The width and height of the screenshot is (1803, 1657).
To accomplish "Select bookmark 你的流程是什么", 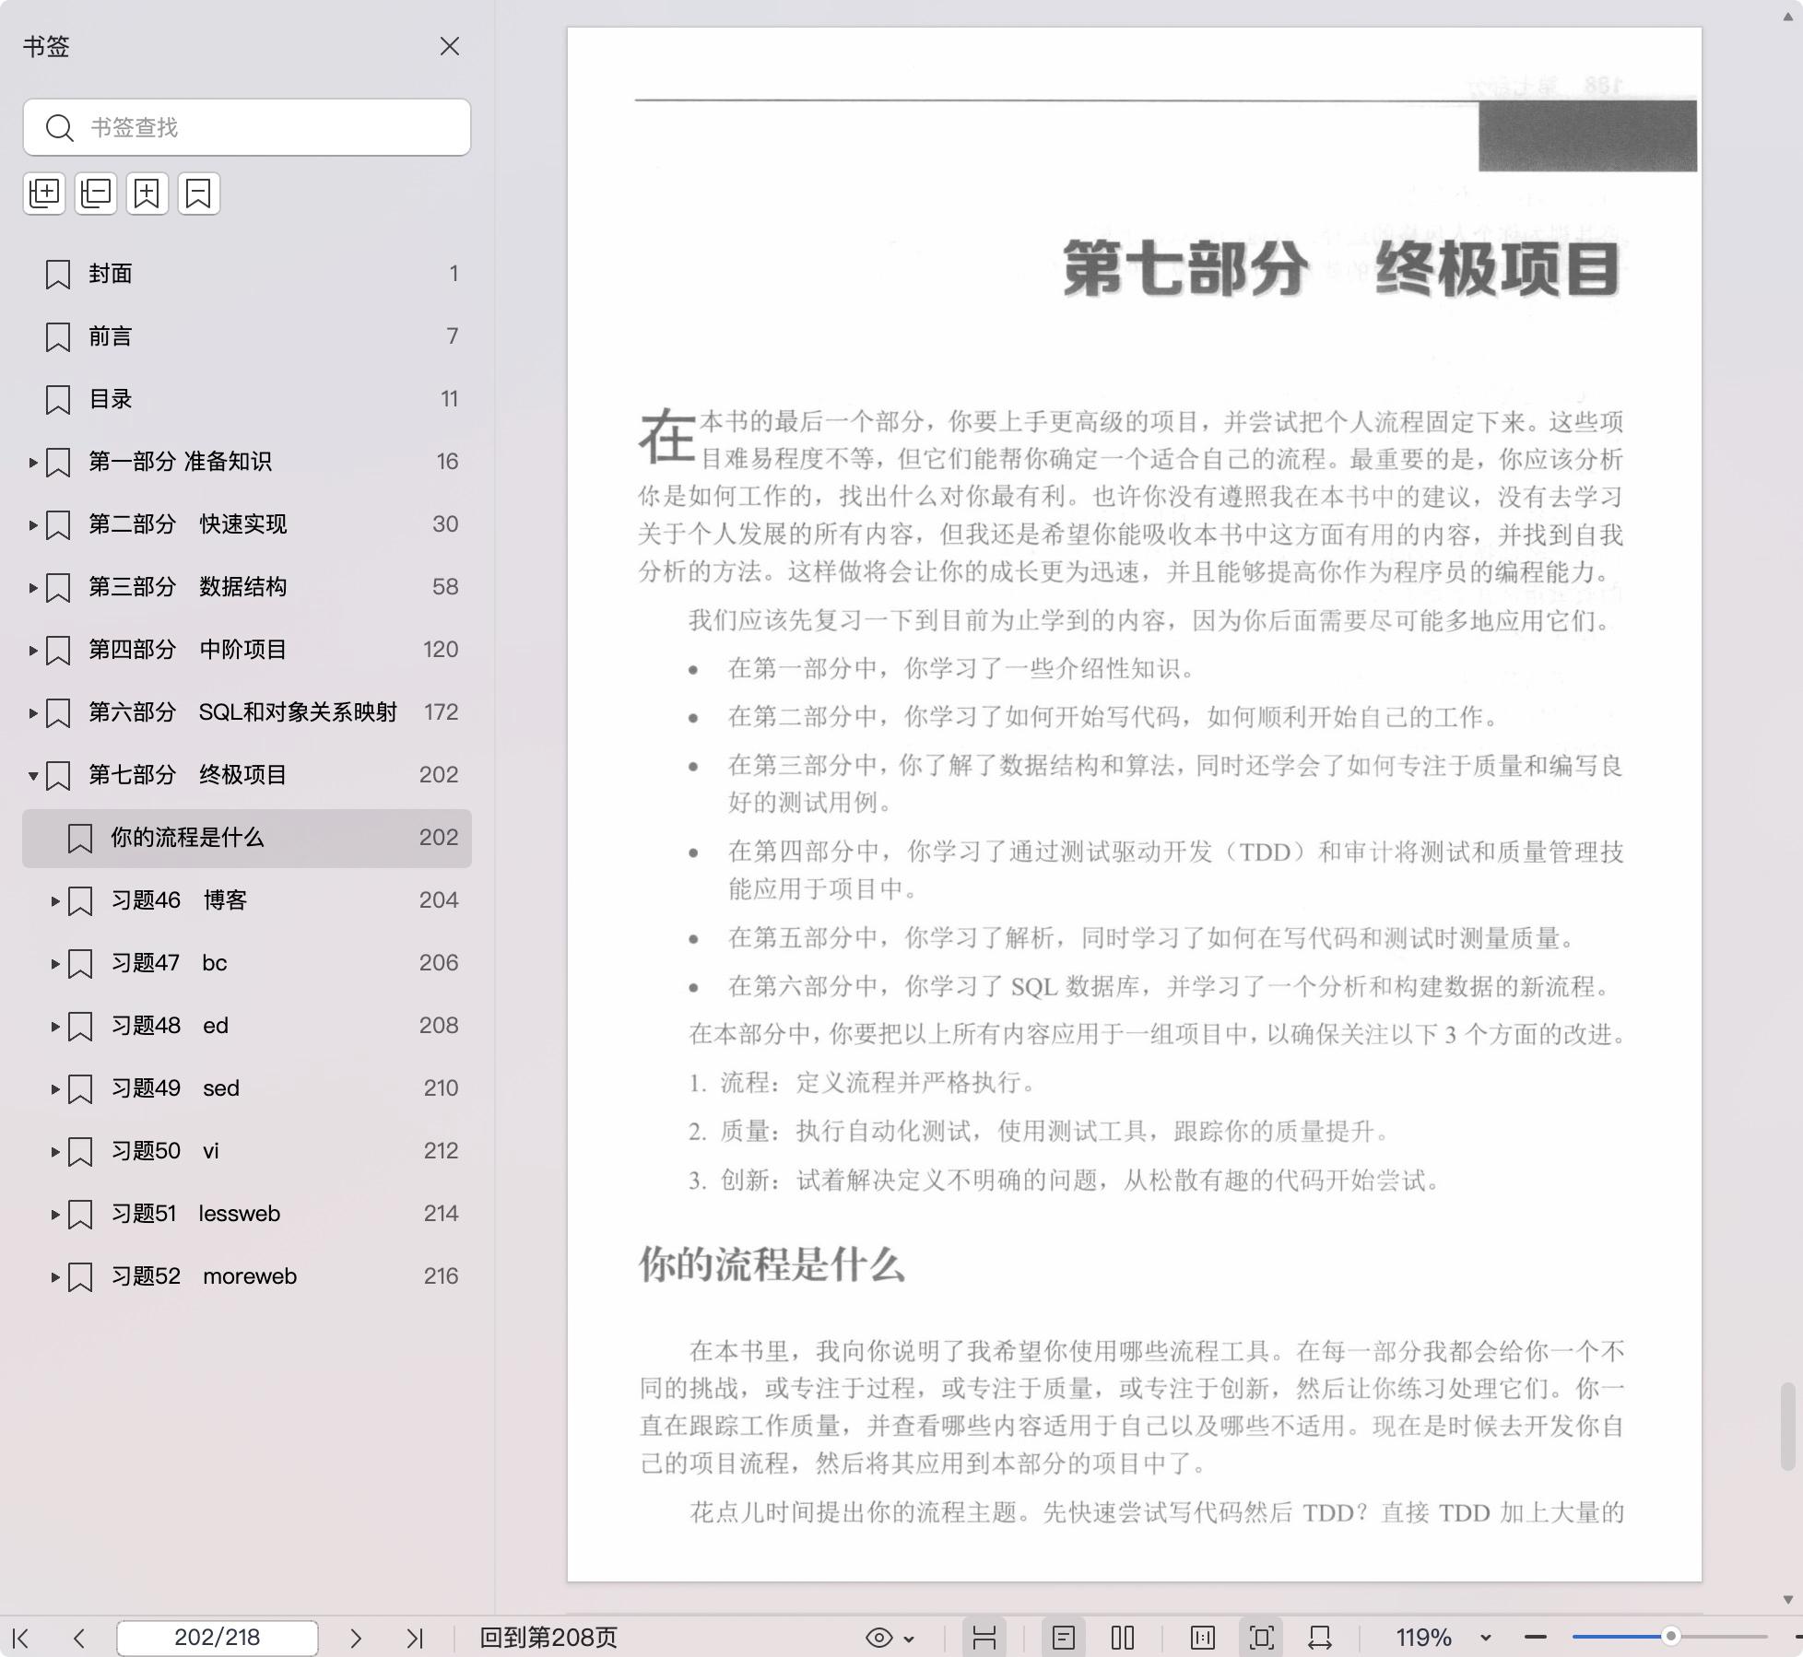I will tap(247, 838).
